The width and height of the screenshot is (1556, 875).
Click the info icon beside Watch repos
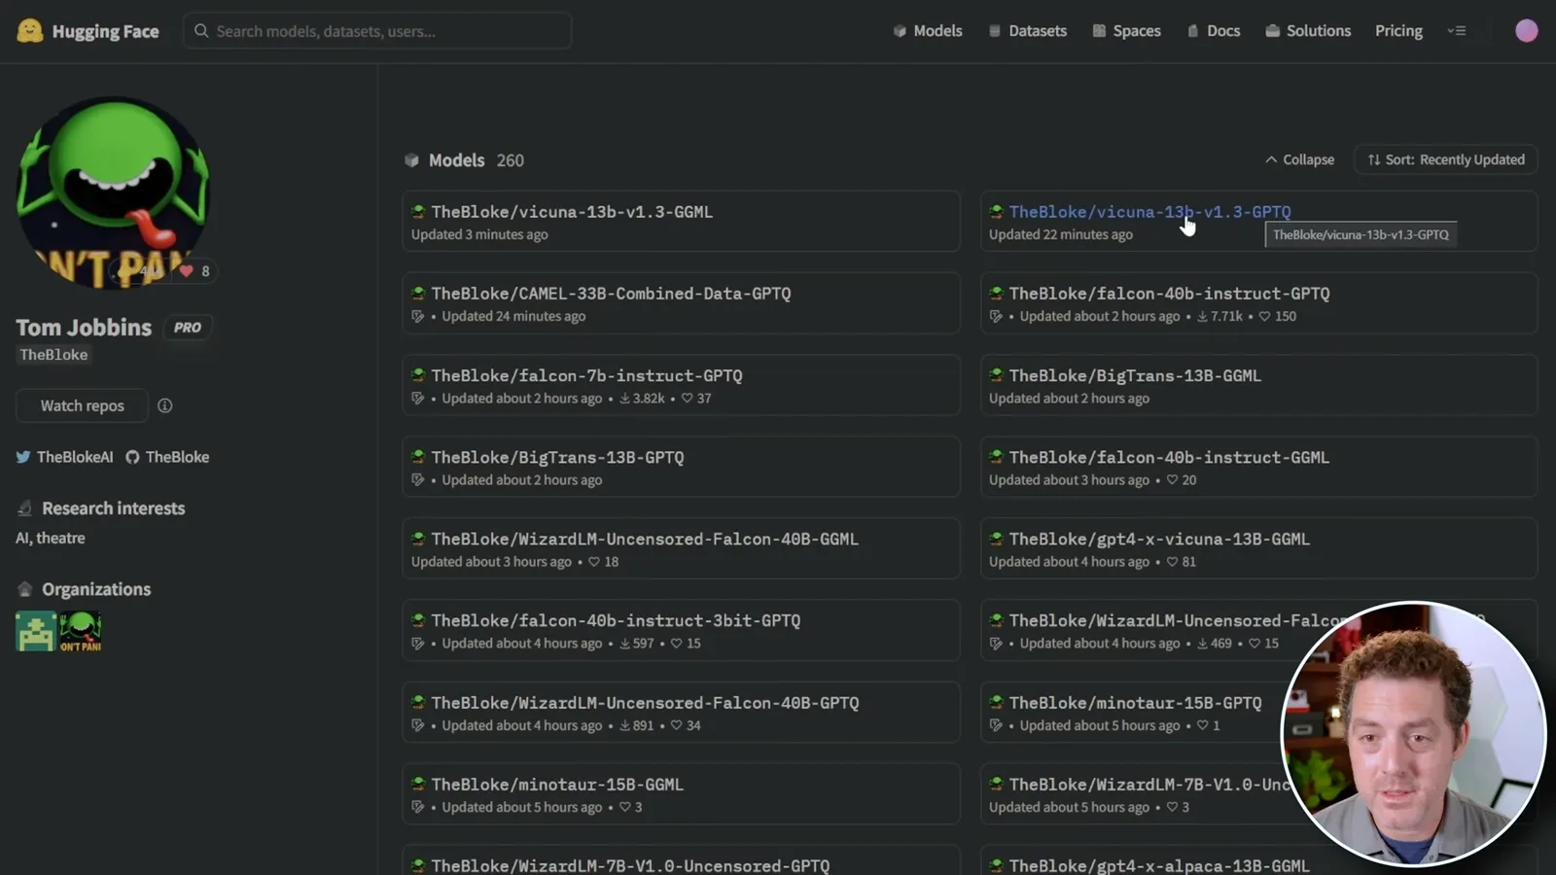[165, 405]
